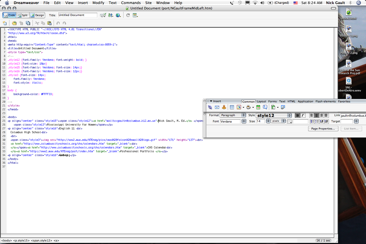
Task: Open the View options icon
Action: 135,15
